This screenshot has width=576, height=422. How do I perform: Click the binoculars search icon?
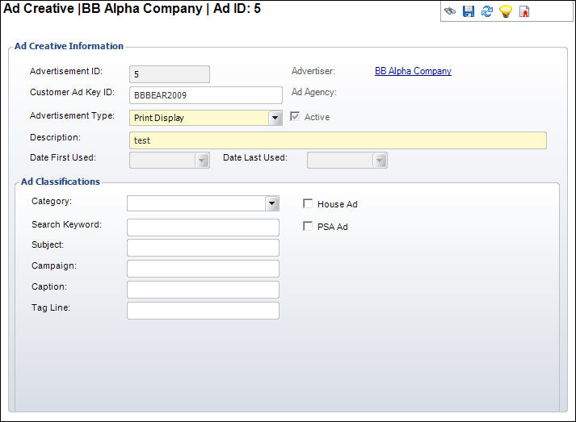(450, 12)
